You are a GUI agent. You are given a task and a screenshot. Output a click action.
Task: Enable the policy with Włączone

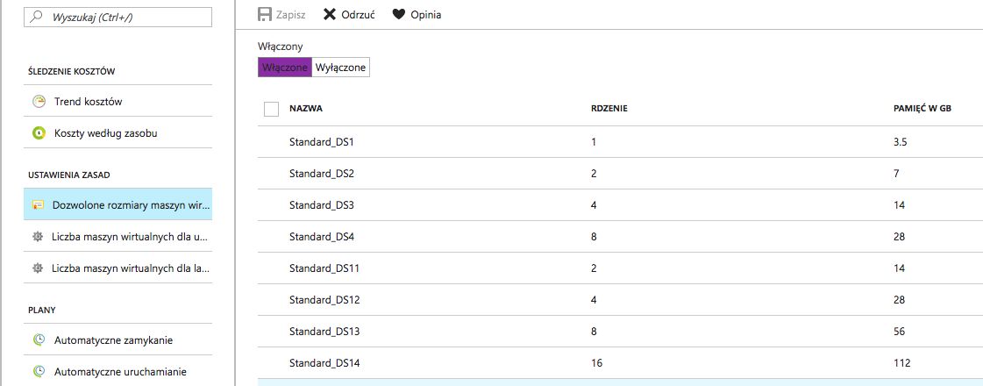tap(284, 68)
